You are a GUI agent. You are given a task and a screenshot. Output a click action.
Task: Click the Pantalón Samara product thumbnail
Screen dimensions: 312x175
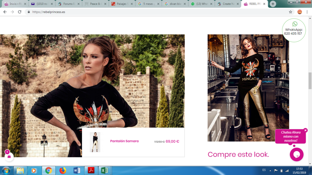(95, 142)
